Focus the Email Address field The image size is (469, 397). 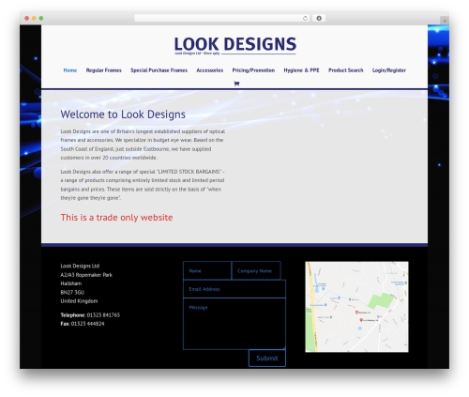(234, 289)
